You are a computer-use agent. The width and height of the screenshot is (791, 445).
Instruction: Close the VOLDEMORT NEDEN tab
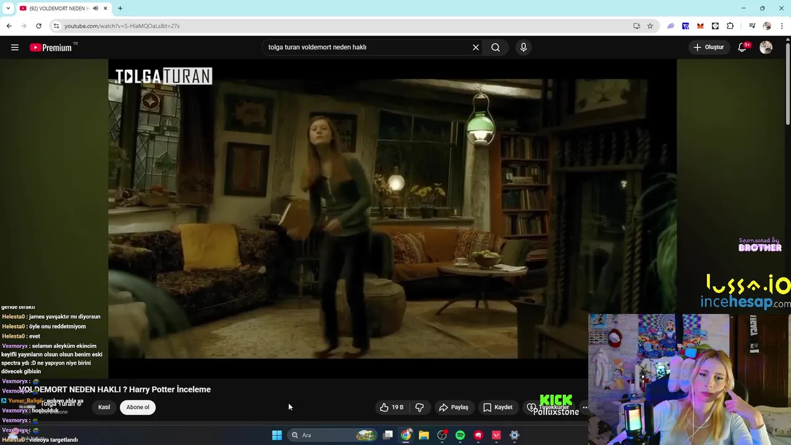point(106,9)
